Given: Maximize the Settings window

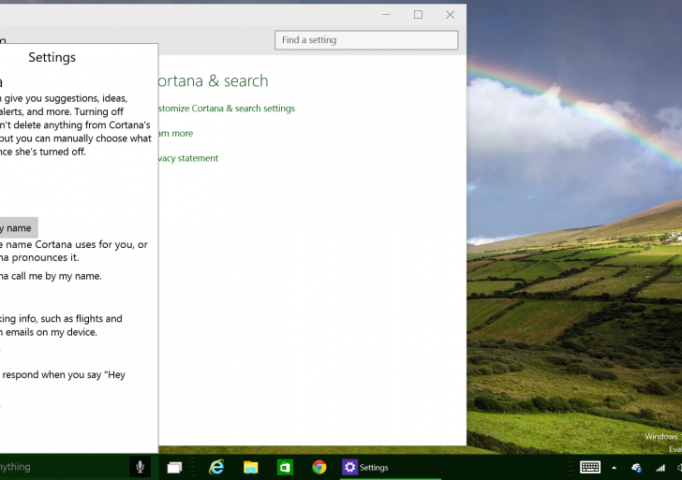Looking at the screenshot, I should [x=418, y=14].
